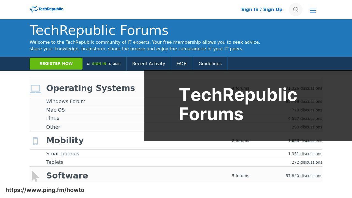Open the Mac OS forum
This screenshot has width=352, height=198.
click(56, 110)
